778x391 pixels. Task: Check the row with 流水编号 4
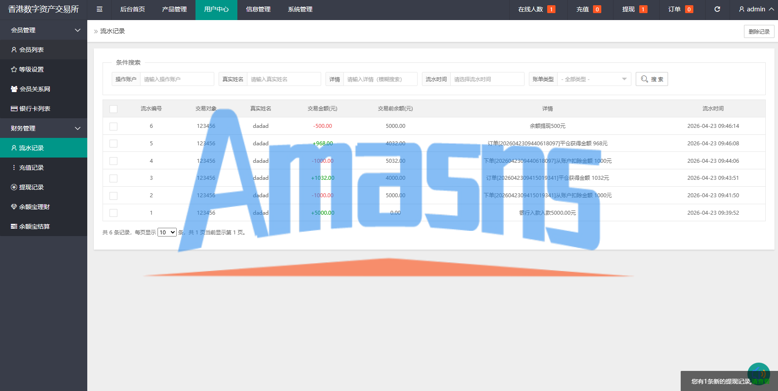coord(113,161)
